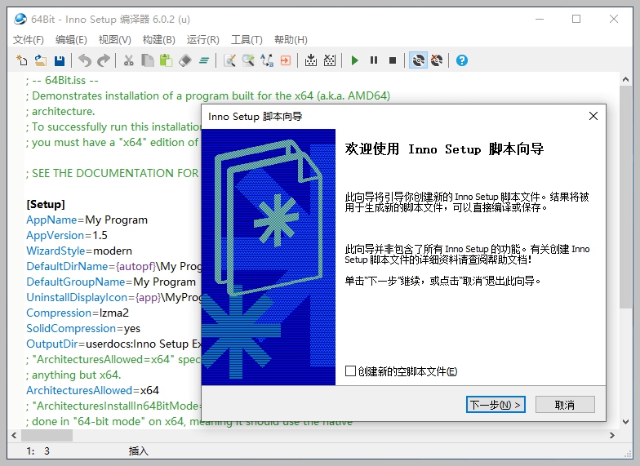
Task: Create a new script with toolbar icon
Action: coord(21,60)
